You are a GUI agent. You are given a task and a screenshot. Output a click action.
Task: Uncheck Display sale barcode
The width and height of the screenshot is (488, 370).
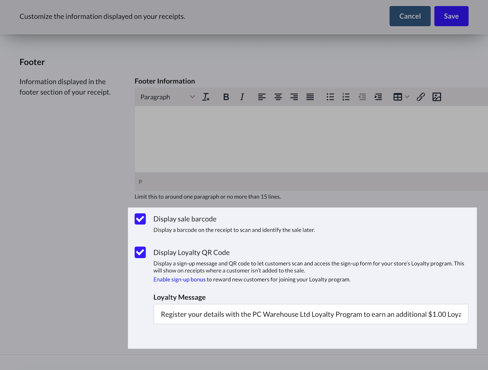[140, 219]
